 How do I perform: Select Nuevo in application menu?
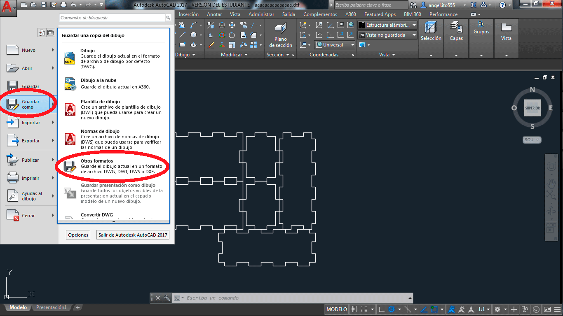tap(29, 50)
